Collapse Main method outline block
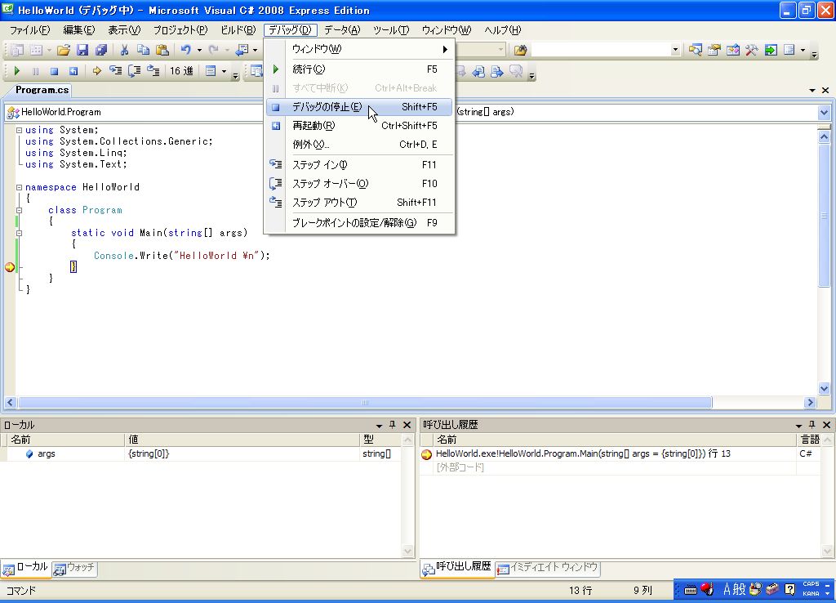This screenshot has width=836, height=603. 20,233
